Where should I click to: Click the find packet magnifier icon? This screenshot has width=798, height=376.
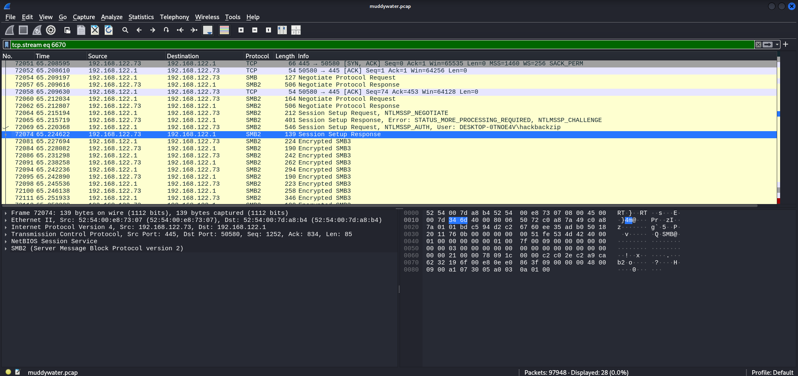125,30
